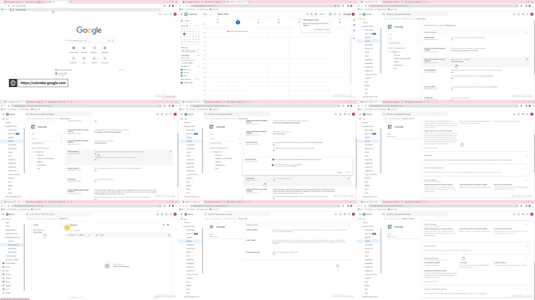The width and height of the screenshot is (535, 300).
Task: Click Create button in Google Calendar
Action: click(186, 21)
